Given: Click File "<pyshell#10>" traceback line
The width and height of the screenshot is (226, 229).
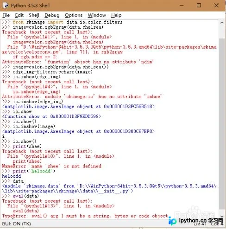Looking at the screenshot, I should click(61, 156).
